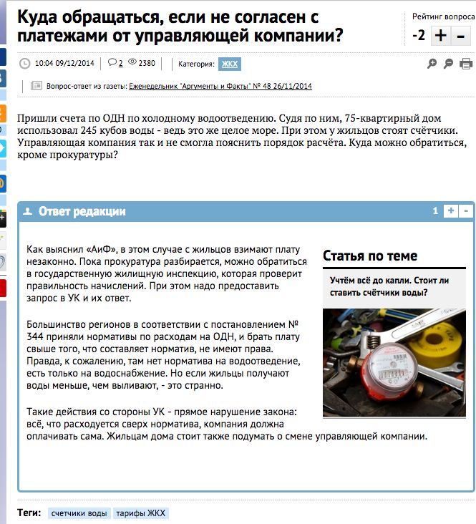Print the page using printer icon
Viewport: 476px width, 524px height.
(466, 64)
